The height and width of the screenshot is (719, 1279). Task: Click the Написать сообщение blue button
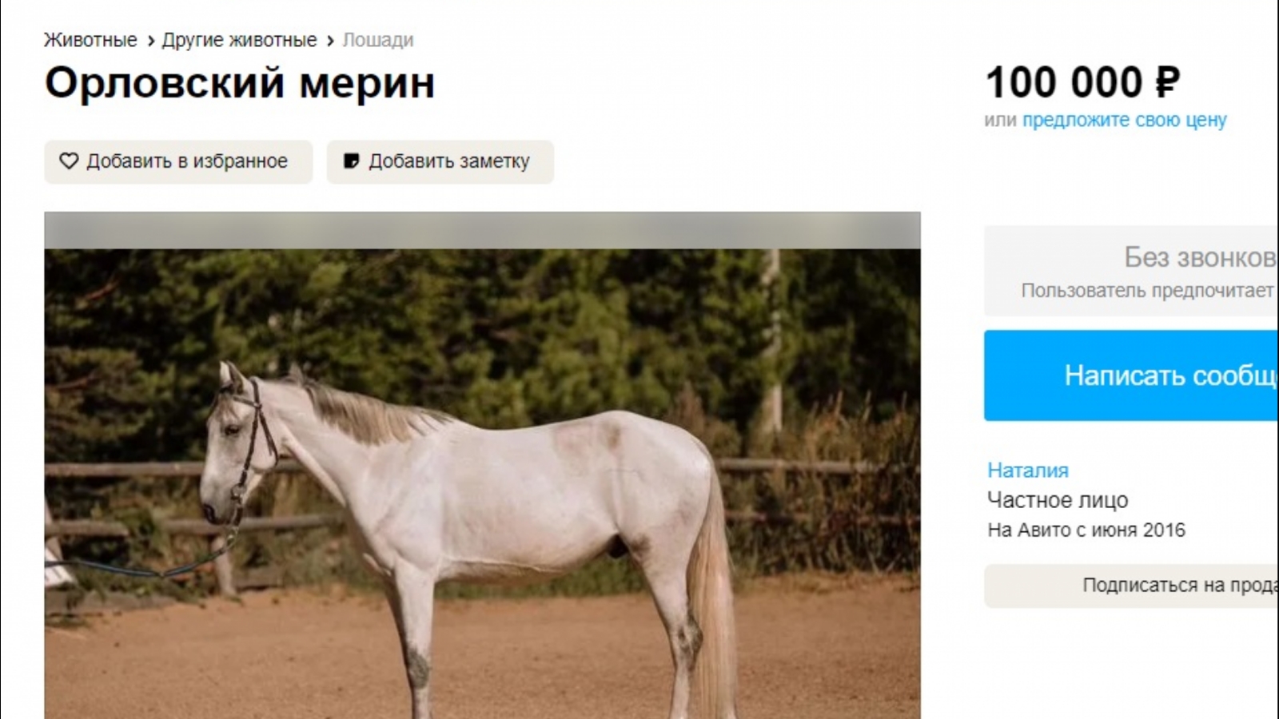[1131, 375]
